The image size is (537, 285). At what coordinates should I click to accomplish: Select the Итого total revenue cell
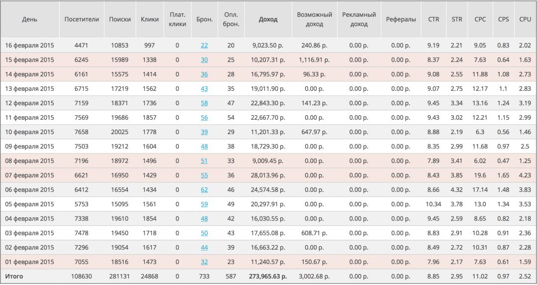[x=268, y=276]
